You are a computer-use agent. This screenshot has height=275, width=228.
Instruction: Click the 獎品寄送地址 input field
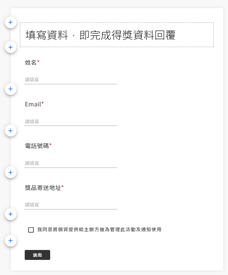click(70, 205)
